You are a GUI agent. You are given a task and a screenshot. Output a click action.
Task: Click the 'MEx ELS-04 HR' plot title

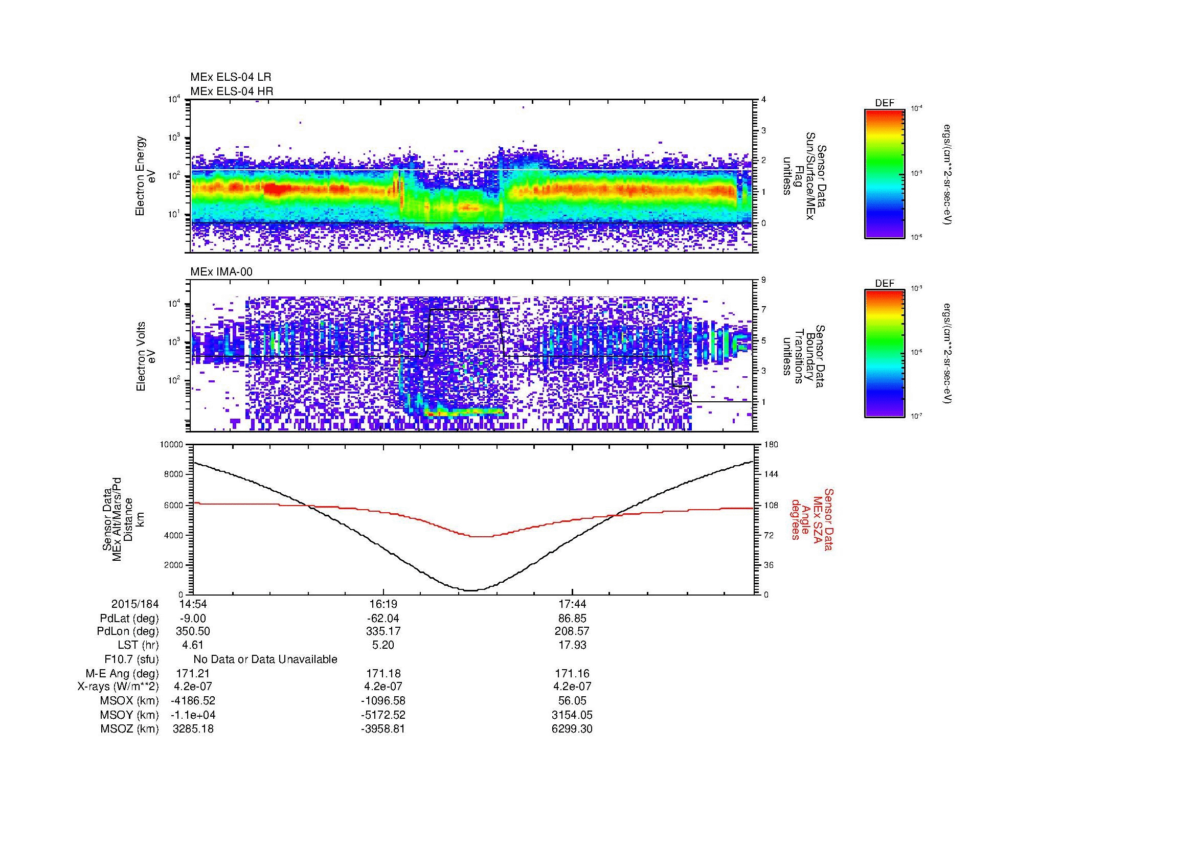232,91
